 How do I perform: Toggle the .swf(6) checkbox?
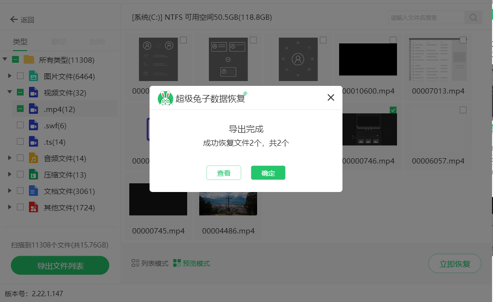coord(20,125)
